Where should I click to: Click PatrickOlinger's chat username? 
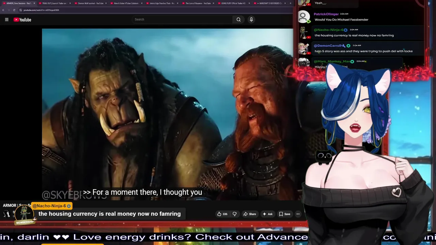326,14
